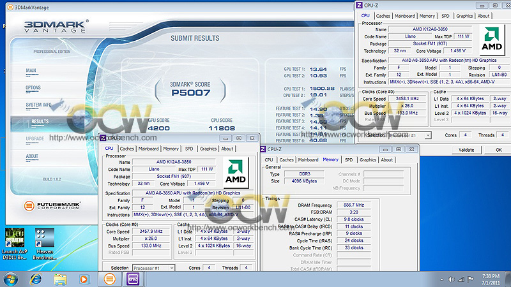Open OPTIONS section in 3DMark Vantage
511x287 pixels.
pyautogui.click(x=33, y=88)
